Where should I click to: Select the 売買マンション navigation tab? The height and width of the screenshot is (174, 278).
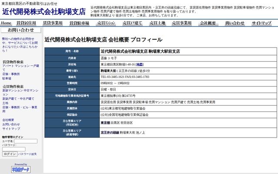pyautogui.click(x=106, y=23)
